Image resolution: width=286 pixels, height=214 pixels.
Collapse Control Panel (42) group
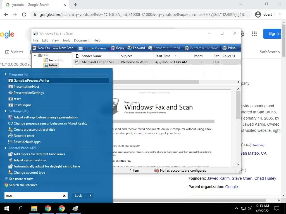[x=6, y=148]
